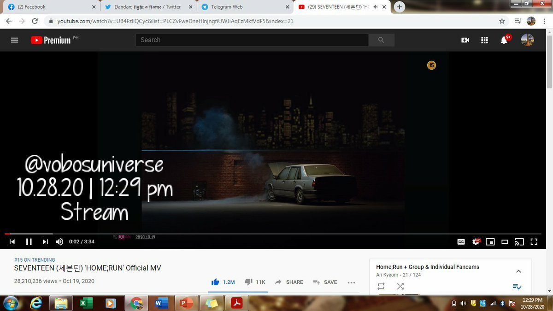Select the SEVENTEEN YouTube tab
The width and height of the screenshot is (553, 311).
click(x=342, y=7)
